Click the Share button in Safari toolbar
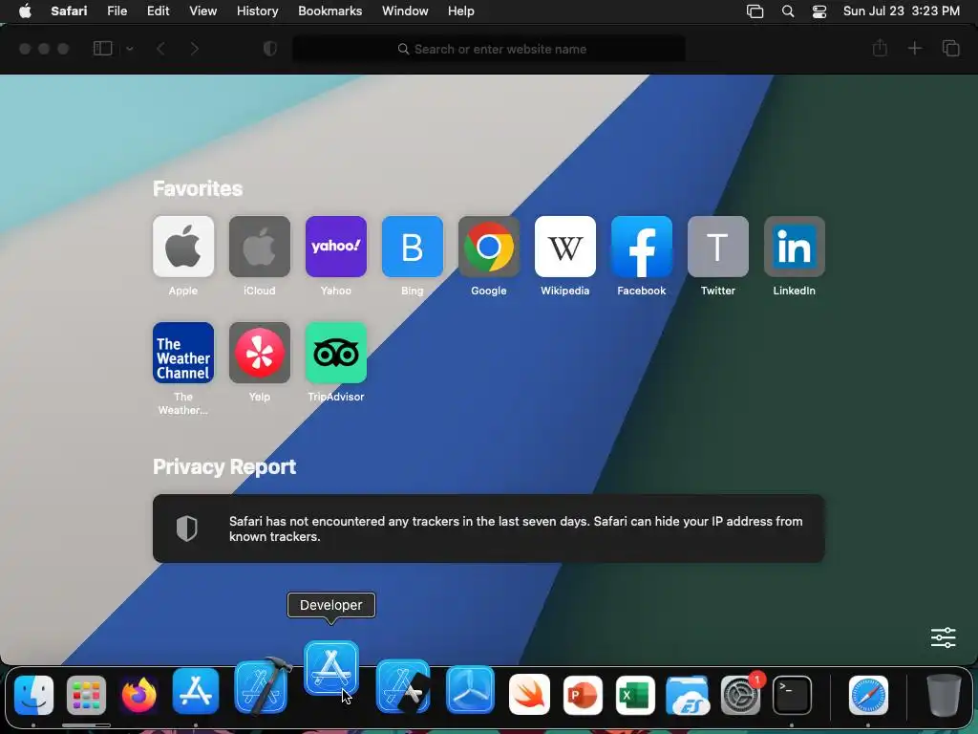This screenshot has width=978, height=734. pyautogui.click(x=880, y=48)
